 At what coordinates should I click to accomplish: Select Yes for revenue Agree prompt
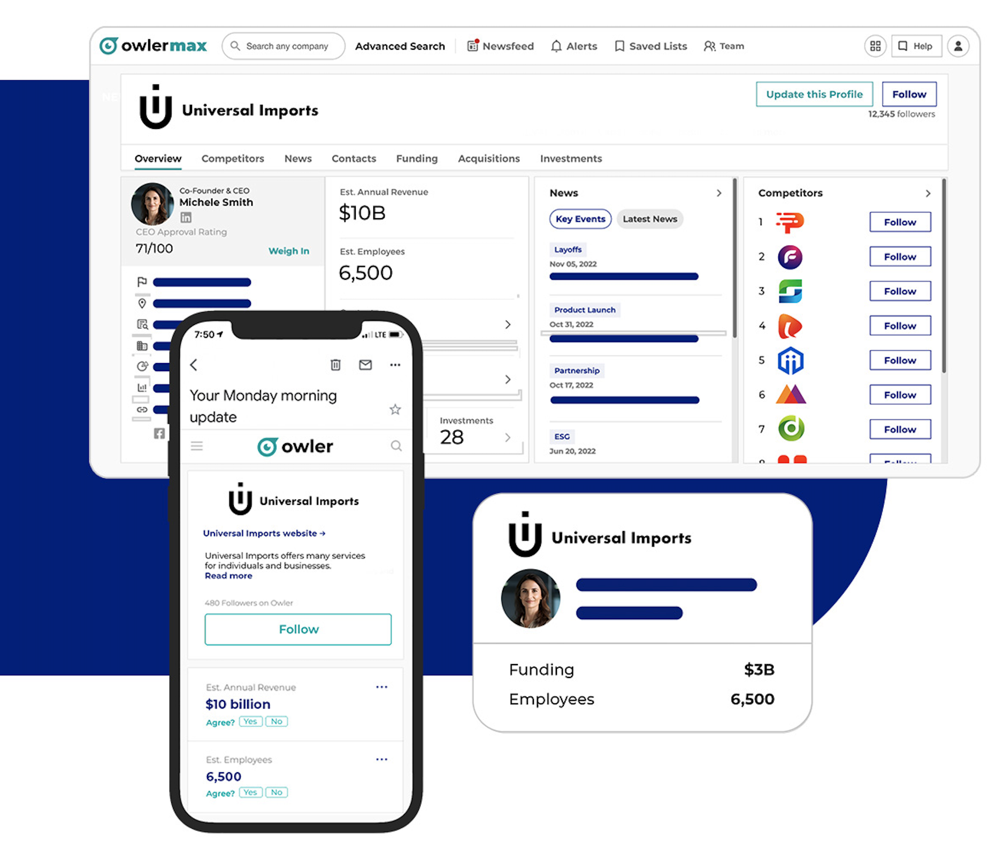pyautogui.click(x=250, y=721)
